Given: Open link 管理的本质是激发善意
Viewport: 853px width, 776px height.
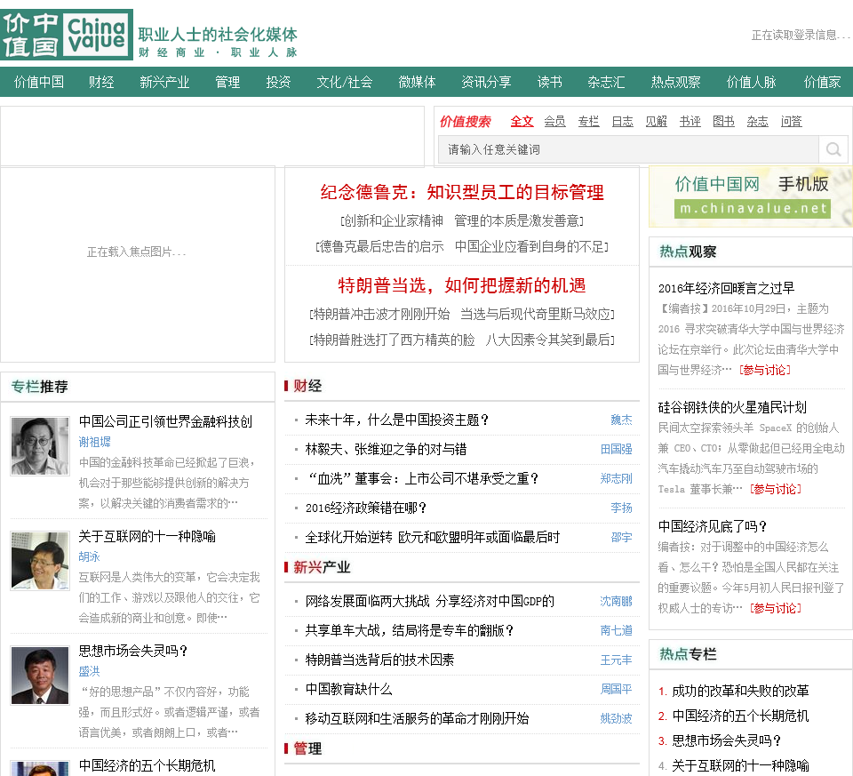Looking at the screenshot, I should pyautogui.click(x=516, y=221).
